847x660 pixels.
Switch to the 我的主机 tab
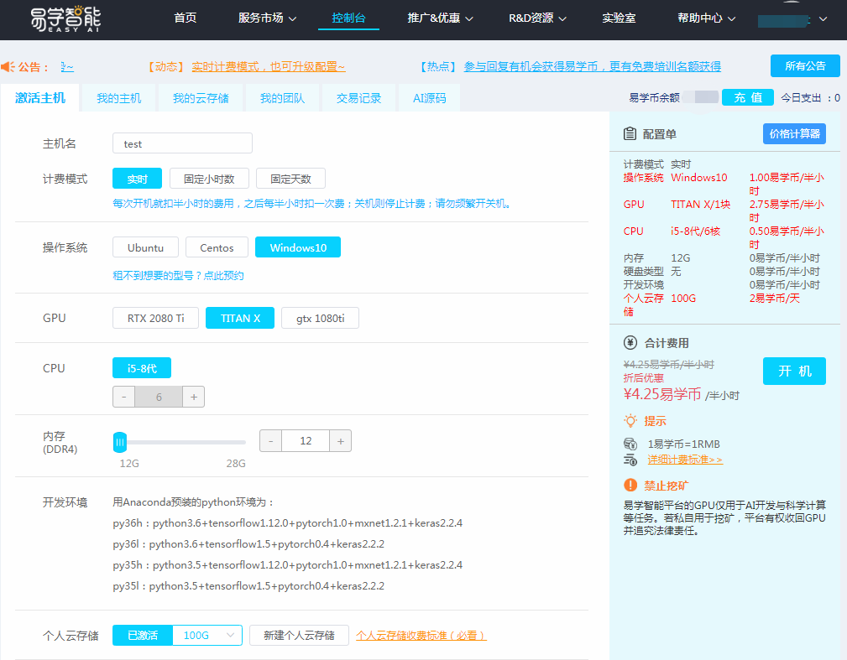point(118,98)
